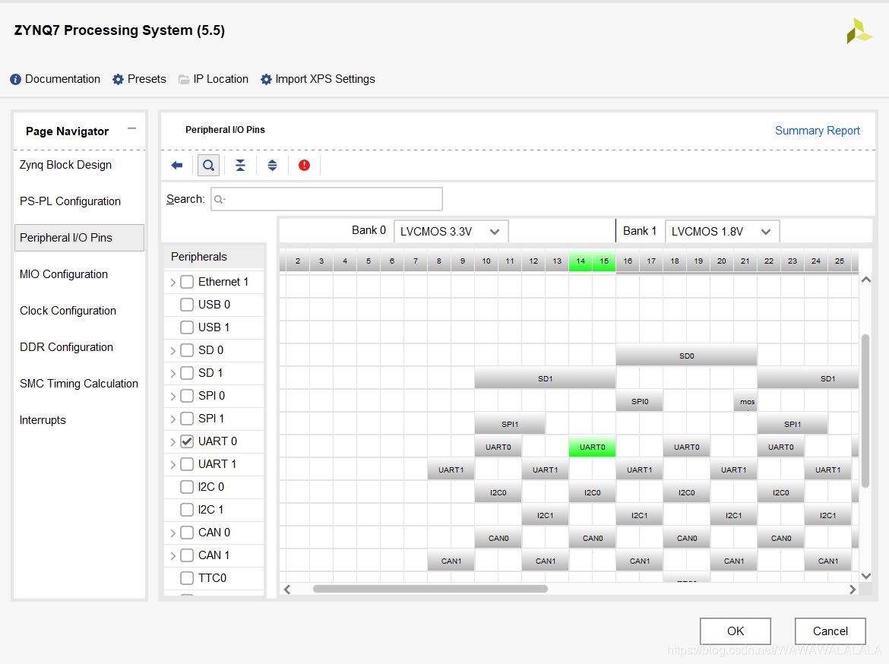
Task: Click scroll left arrow of pin grid
Action: point(287,589)
